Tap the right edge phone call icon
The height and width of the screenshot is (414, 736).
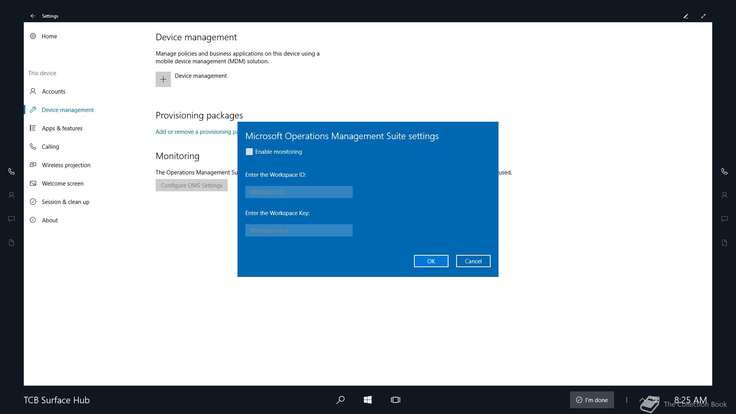(x=724, y=171)
